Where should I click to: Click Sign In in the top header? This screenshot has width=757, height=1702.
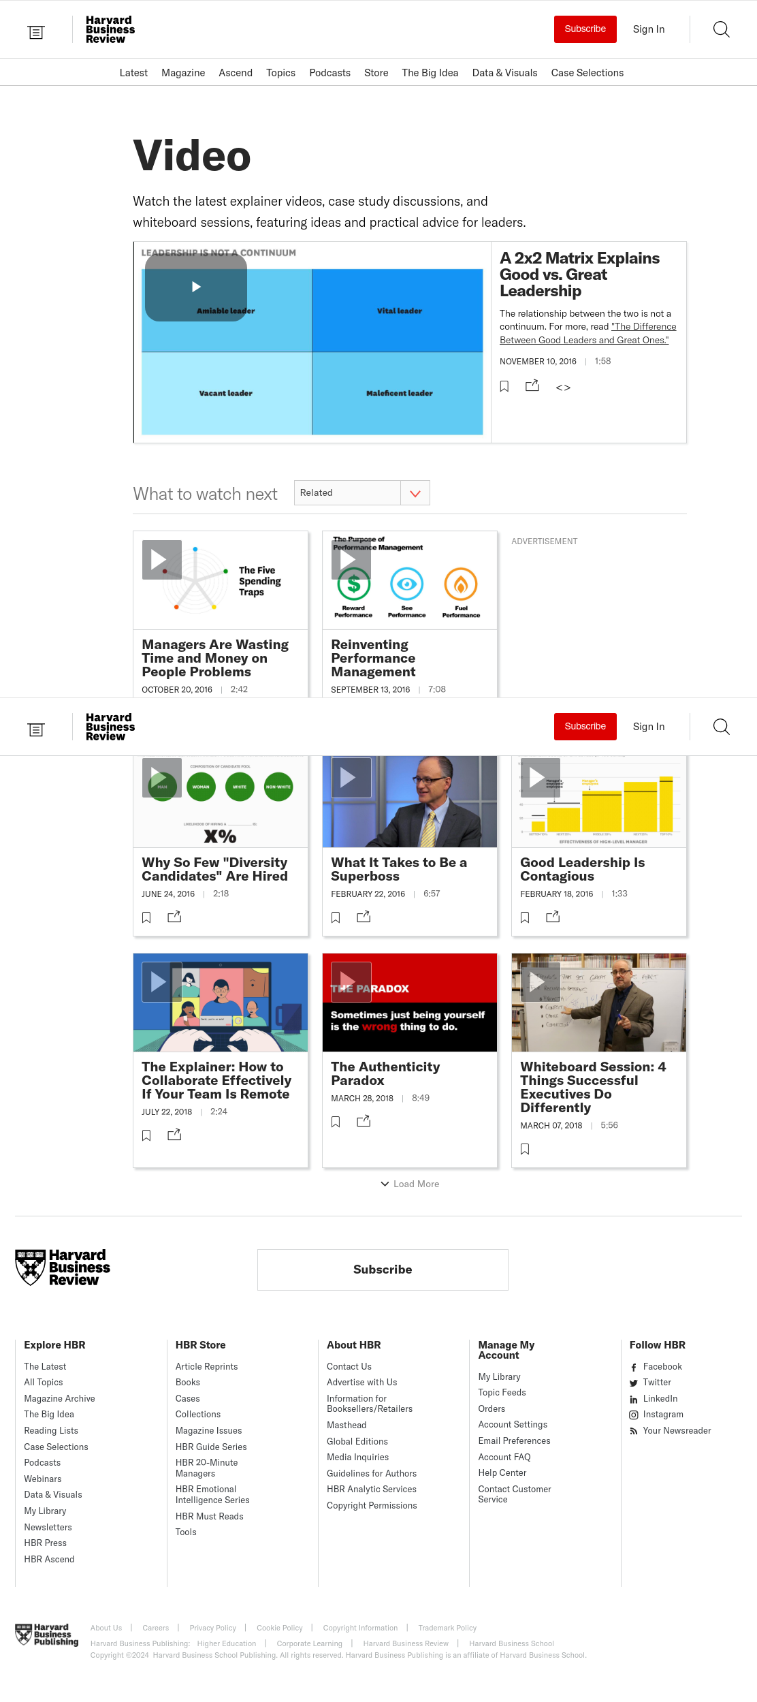[x=649, y=29]
